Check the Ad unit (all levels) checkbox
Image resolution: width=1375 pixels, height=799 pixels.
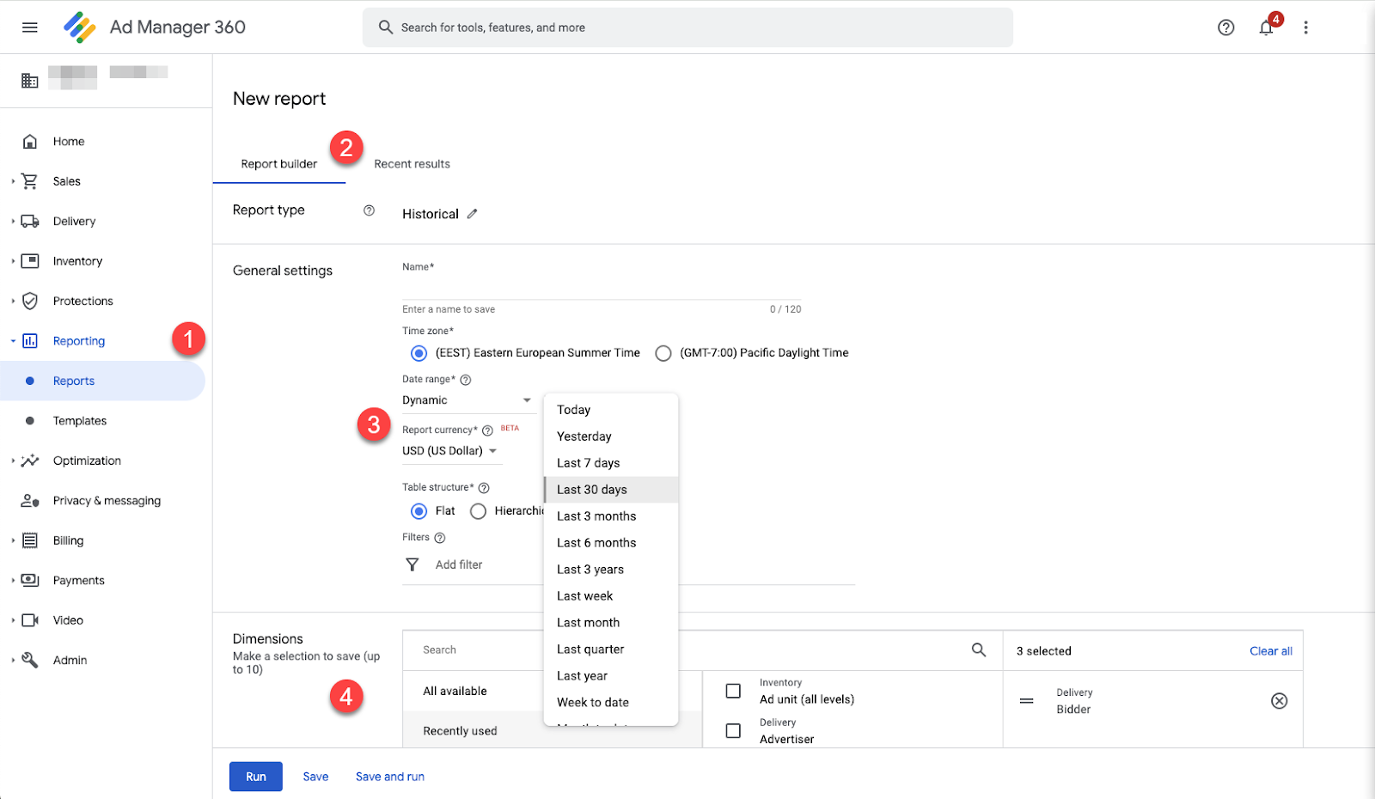pyautogui.click(x=733, y=691)
